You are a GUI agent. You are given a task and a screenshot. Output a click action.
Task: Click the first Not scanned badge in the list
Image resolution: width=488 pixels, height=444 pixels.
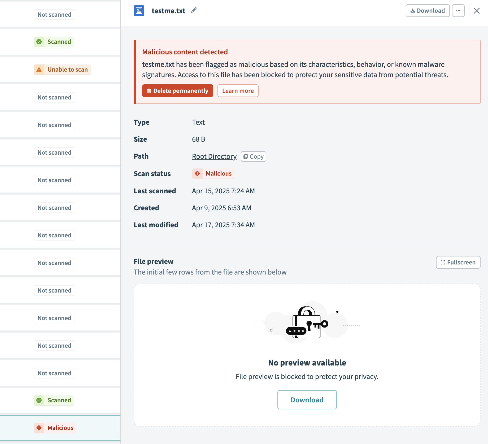pyautogui.click(x=54, y=15)
